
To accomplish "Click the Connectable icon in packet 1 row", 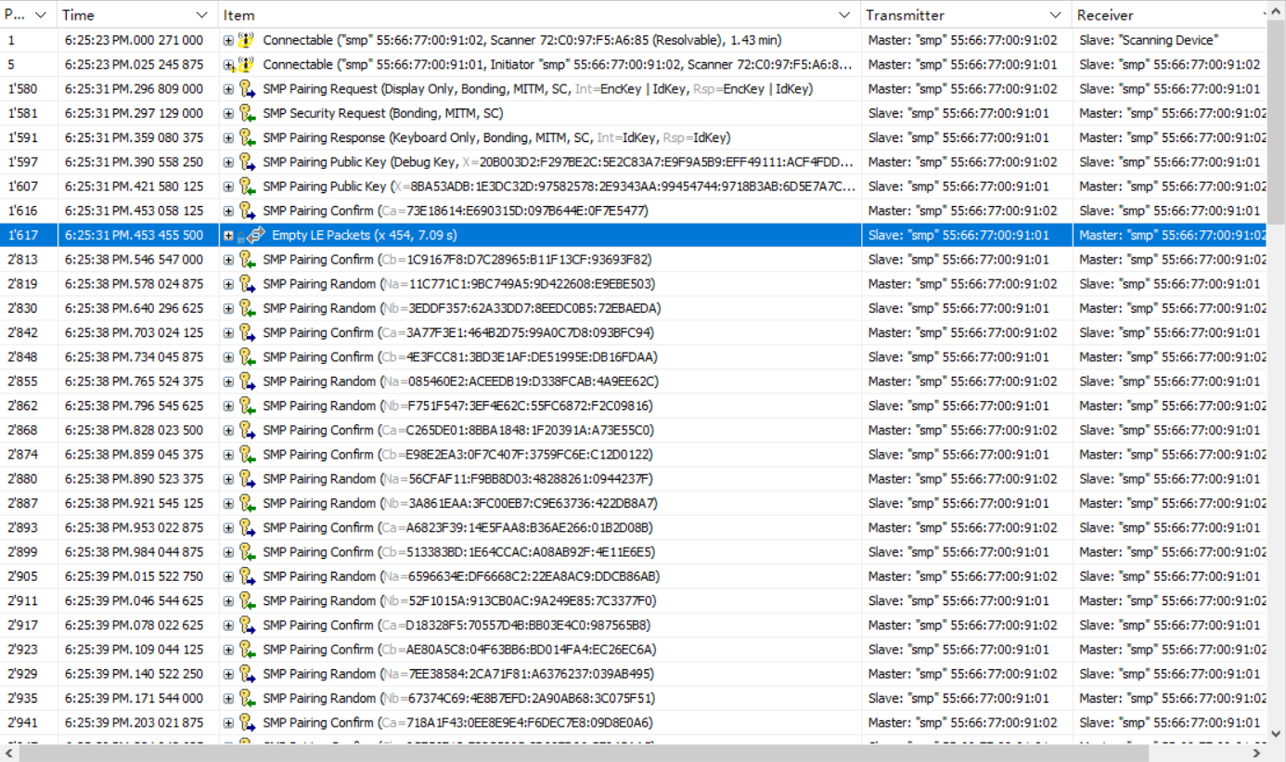I will [246, 41].
